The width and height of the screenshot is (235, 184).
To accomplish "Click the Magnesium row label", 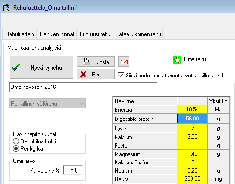I will point(145,154).
